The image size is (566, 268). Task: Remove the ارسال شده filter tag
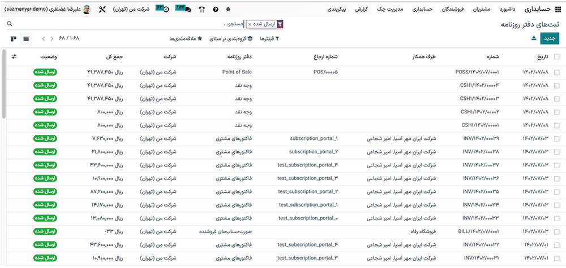click(250, 24)
